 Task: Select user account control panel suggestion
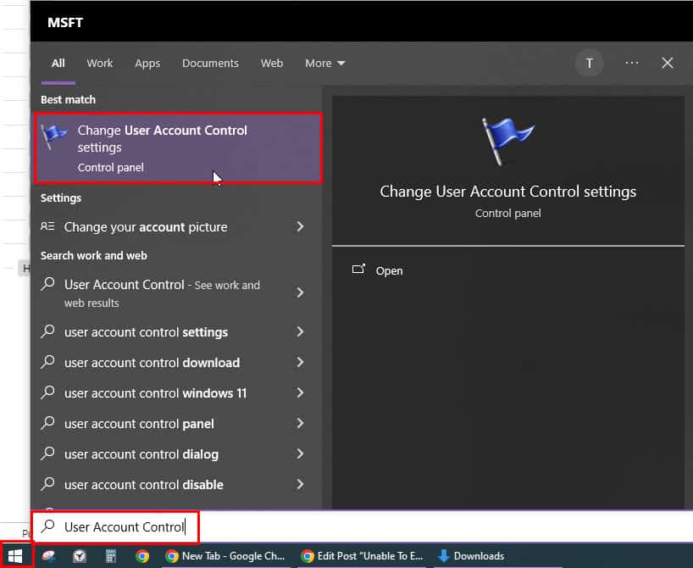coord(139,424)
